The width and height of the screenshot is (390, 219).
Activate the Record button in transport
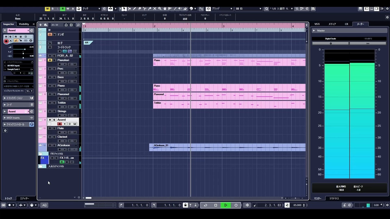(x=236, y=205)
